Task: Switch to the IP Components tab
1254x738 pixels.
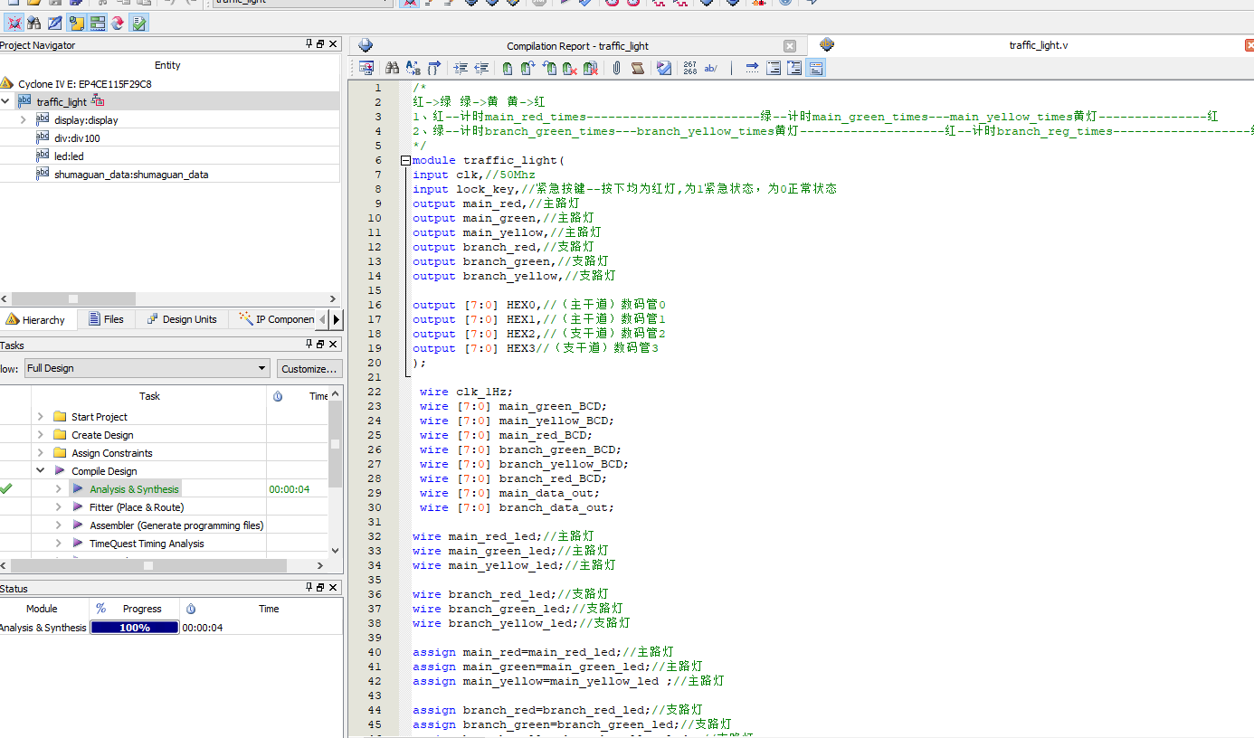Action: 277,319
